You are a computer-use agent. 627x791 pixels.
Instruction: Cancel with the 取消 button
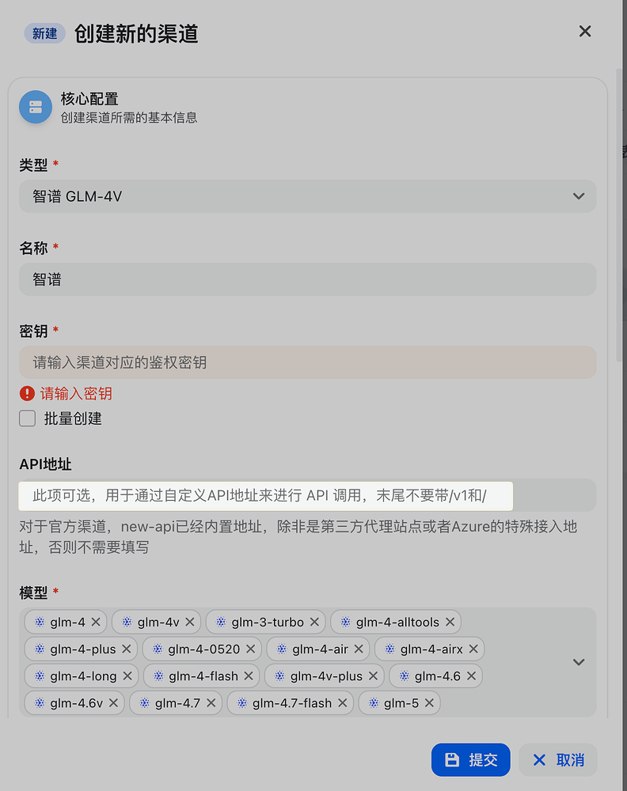(x=558, y=759)
